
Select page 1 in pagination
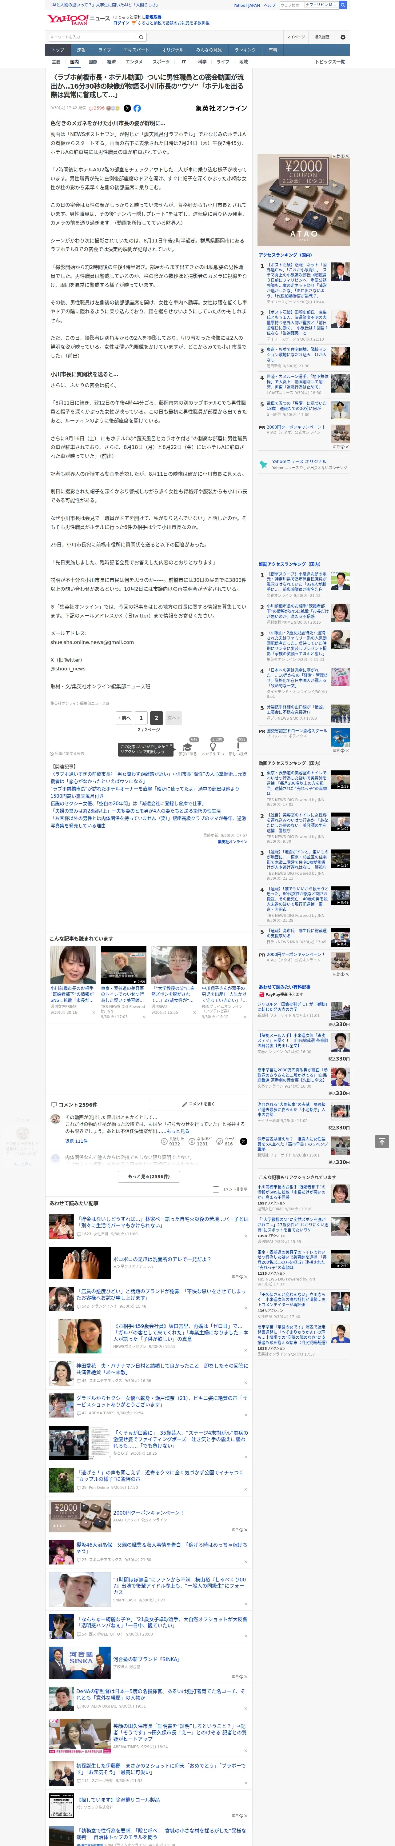(x=141, y=717)
